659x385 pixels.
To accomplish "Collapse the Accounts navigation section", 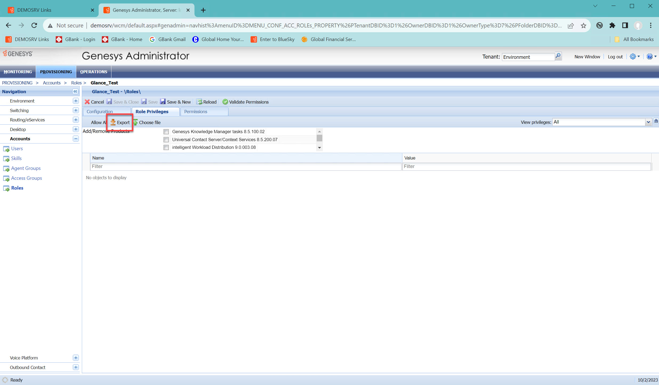I will pyautogui.click(x=76, y=138).
